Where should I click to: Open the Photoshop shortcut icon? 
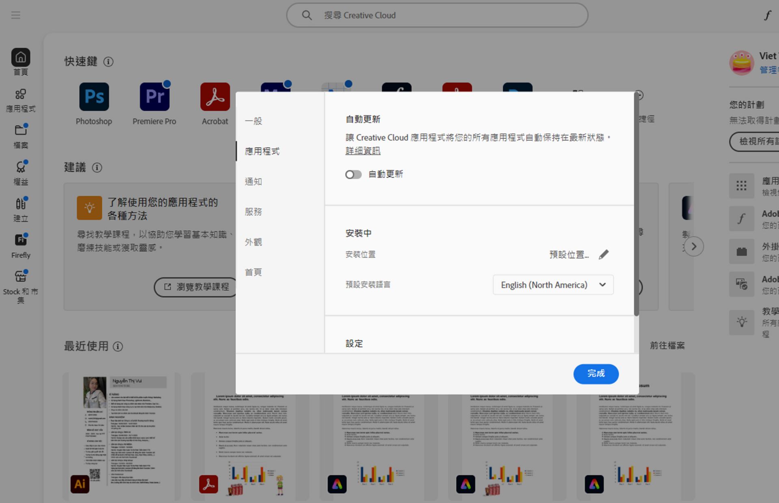point(94,97)
